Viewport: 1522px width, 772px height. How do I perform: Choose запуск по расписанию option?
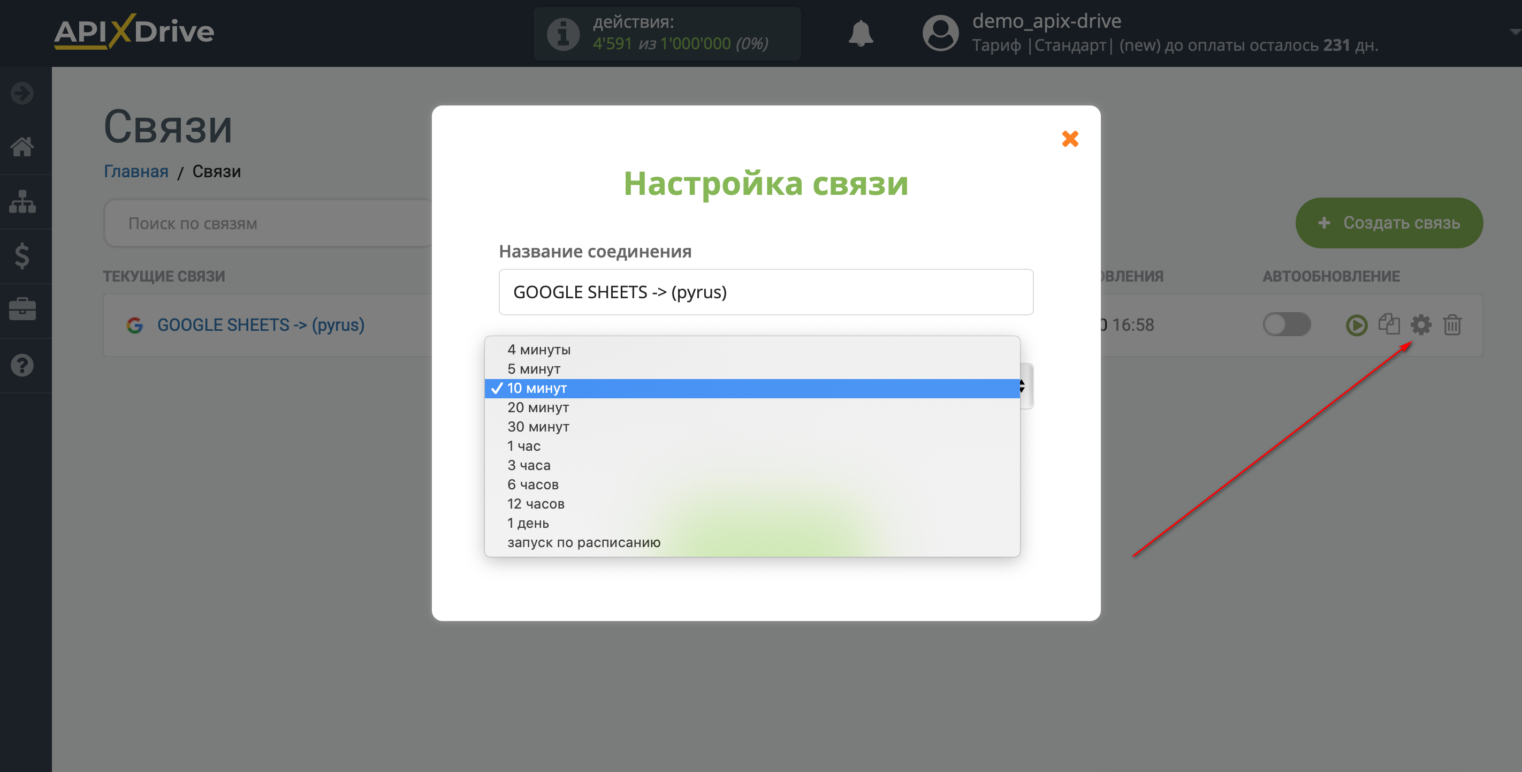(x=752, y=543)
